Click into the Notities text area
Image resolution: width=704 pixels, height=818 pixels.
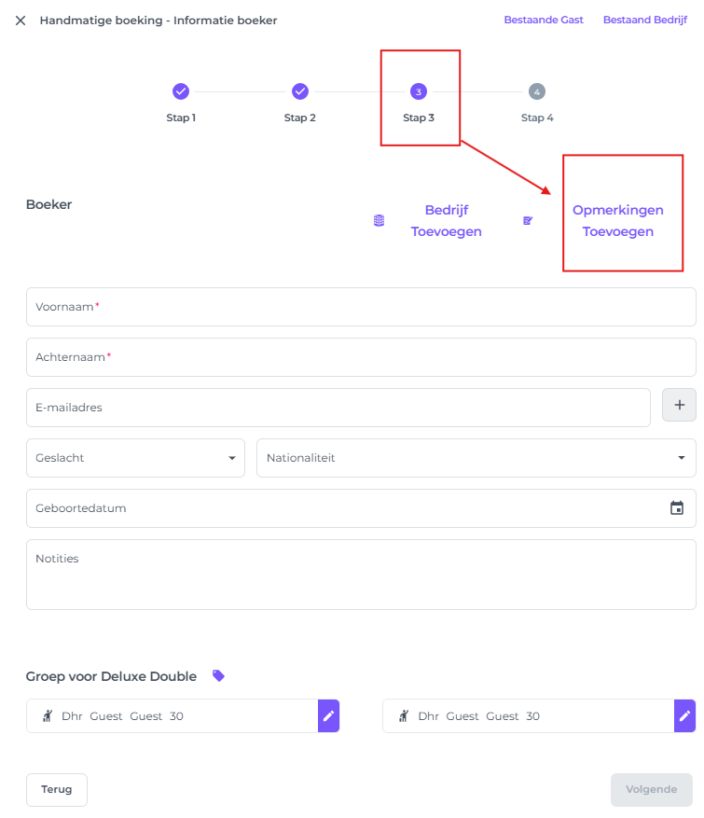[x=361, y=575]
